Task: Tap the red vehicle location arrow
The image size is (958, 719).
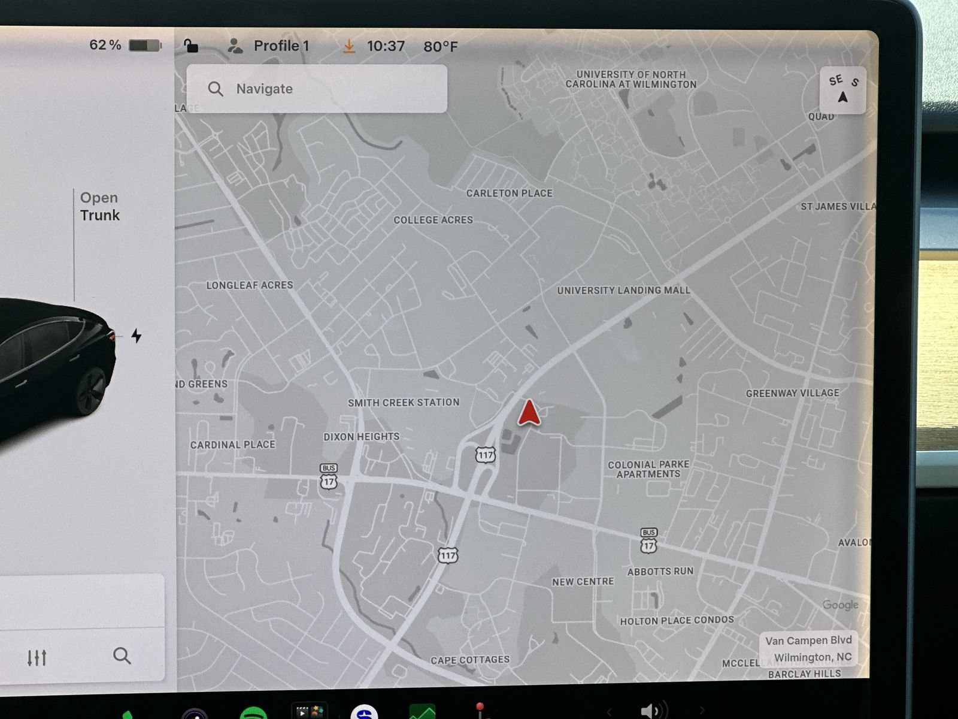Action: 529,413
